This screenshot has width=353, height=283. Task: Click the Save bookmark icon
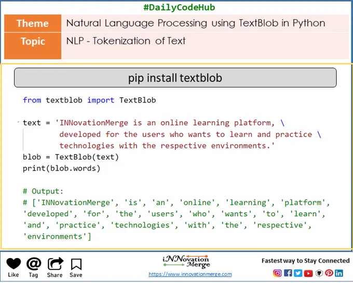(76, 264)
